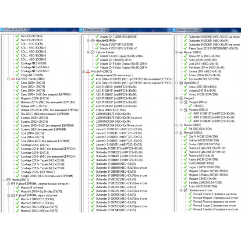Click the KIA logo icon beside KIA VDO, Yazaki

click(x=13, y=79)
